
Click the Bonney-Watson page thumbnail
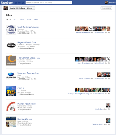coord(11,122)
